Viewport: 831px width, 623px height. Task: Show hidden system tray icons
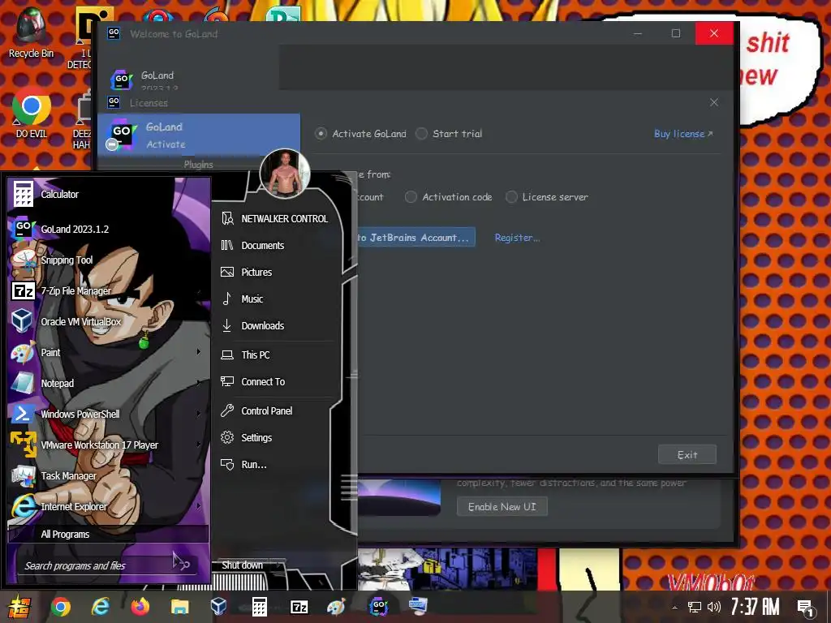tap(674, 608)
